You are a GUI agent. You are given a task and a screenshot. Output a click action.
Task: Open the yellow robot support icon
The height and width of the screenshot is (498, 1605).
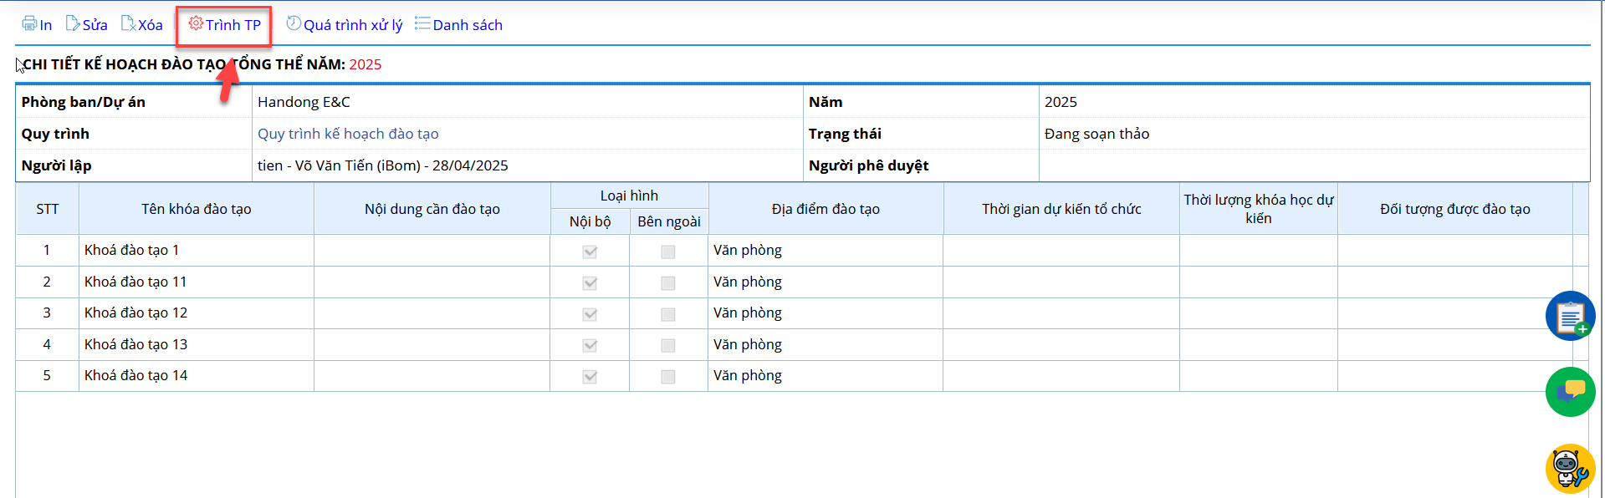(x=1570, y=469)
